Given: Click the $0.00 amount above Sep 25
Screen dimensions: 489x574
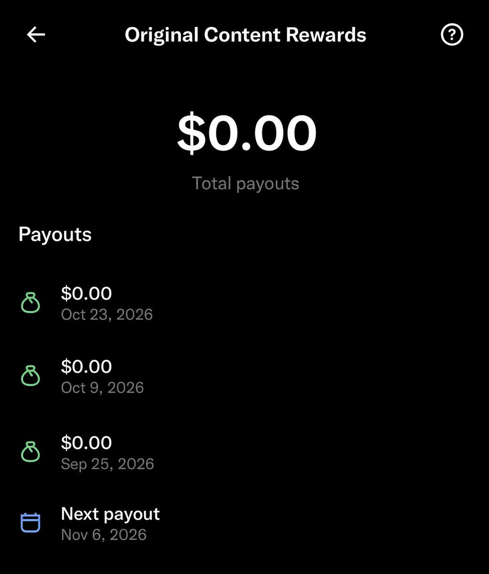Looking at the screenshot, I should click(x=87, y=442).
